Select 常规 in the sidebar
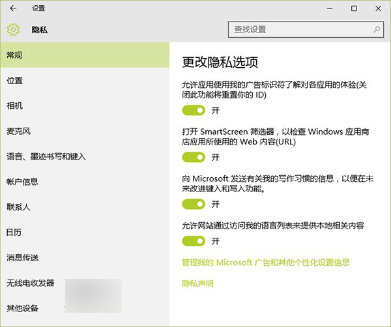The width and height of the screenshot is (391, 327). pos(14,55)
